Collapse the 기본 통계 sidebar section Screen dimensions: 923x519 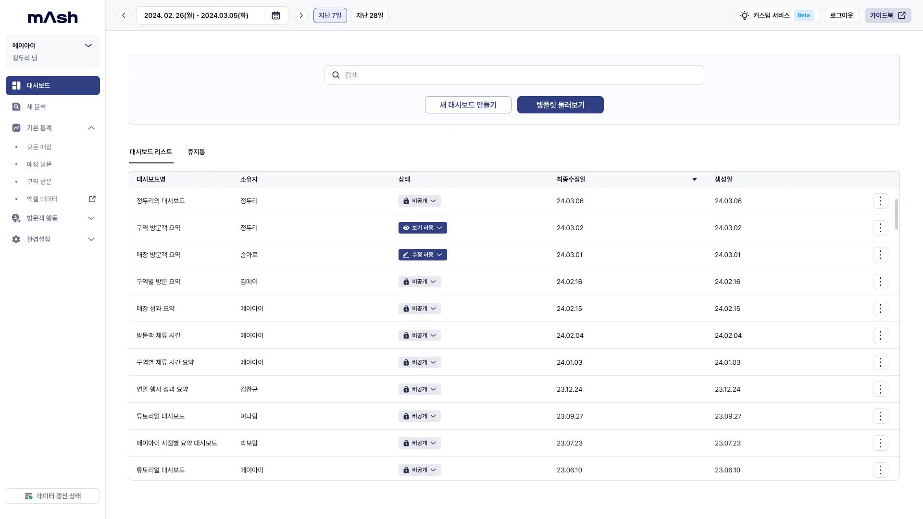pyautogui.click(x=91, y=128)
